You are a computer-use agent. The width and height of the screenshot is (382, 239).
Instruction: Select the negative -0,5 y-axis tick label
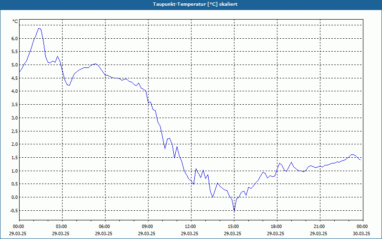coord(14,210)
